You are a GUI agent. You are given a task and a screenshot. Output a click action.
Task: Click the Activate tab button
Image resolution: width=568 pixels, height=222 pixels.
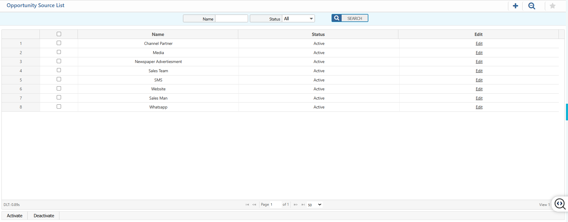click(15, 216)
